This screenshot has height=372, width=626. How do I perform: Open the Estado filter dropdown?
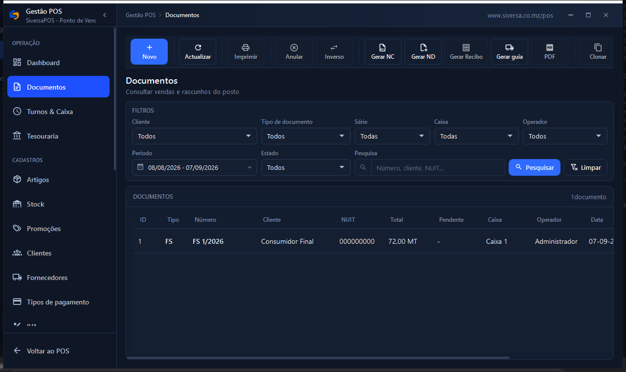point(306,167)
